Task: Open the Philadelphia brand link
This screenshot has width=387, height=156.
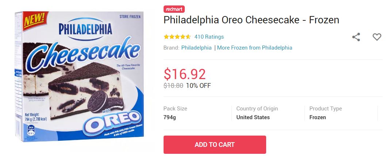Action: [x=196, y=48]
